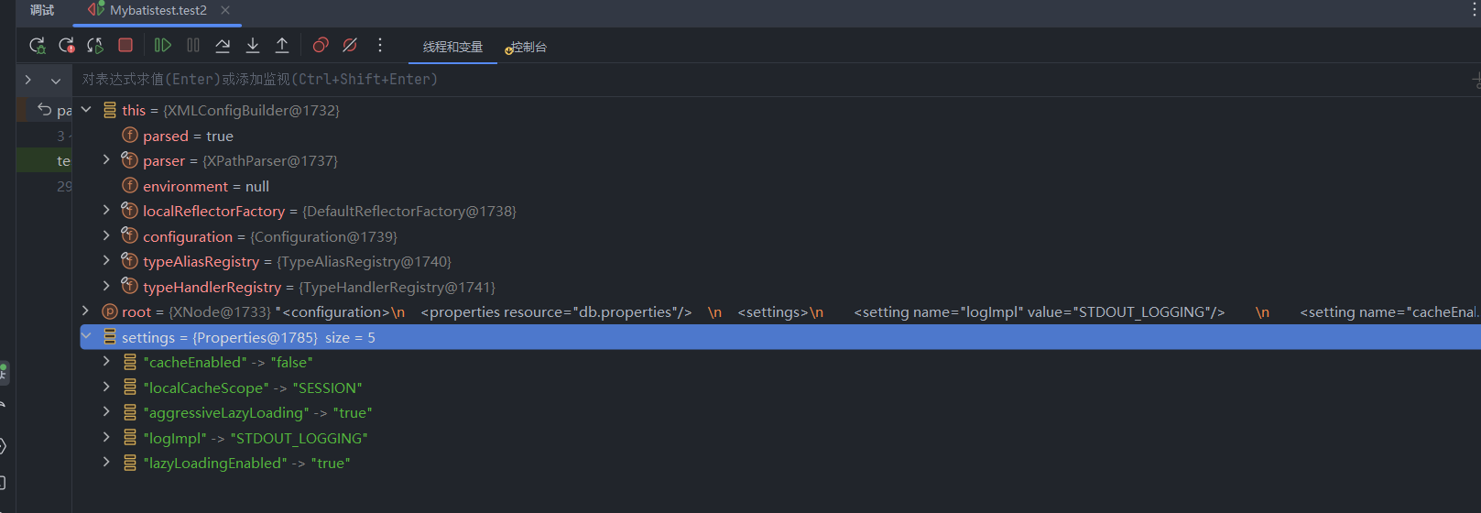Click "cacheEnabled" -> "false" text
This screenshot has width=1481, height=513.
tap(228, 362)
